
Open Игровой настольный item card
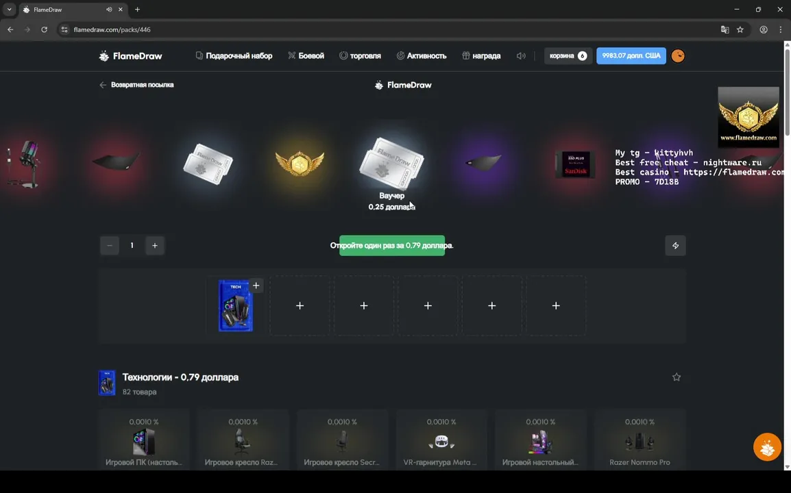pos(540,440)
